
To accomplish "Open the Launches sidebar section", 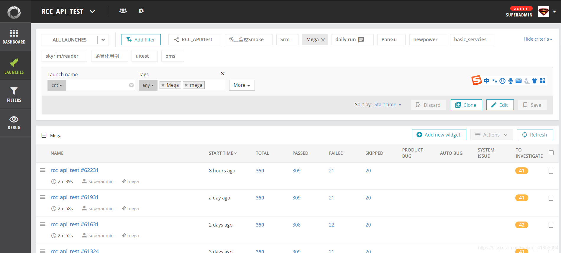I will 14,66.
